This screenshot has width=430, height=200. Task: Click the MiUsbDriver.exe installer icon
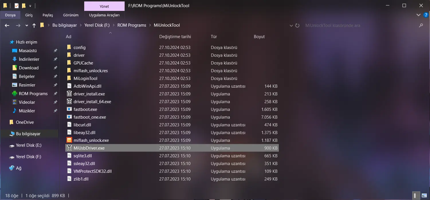[x=69, y=148]
